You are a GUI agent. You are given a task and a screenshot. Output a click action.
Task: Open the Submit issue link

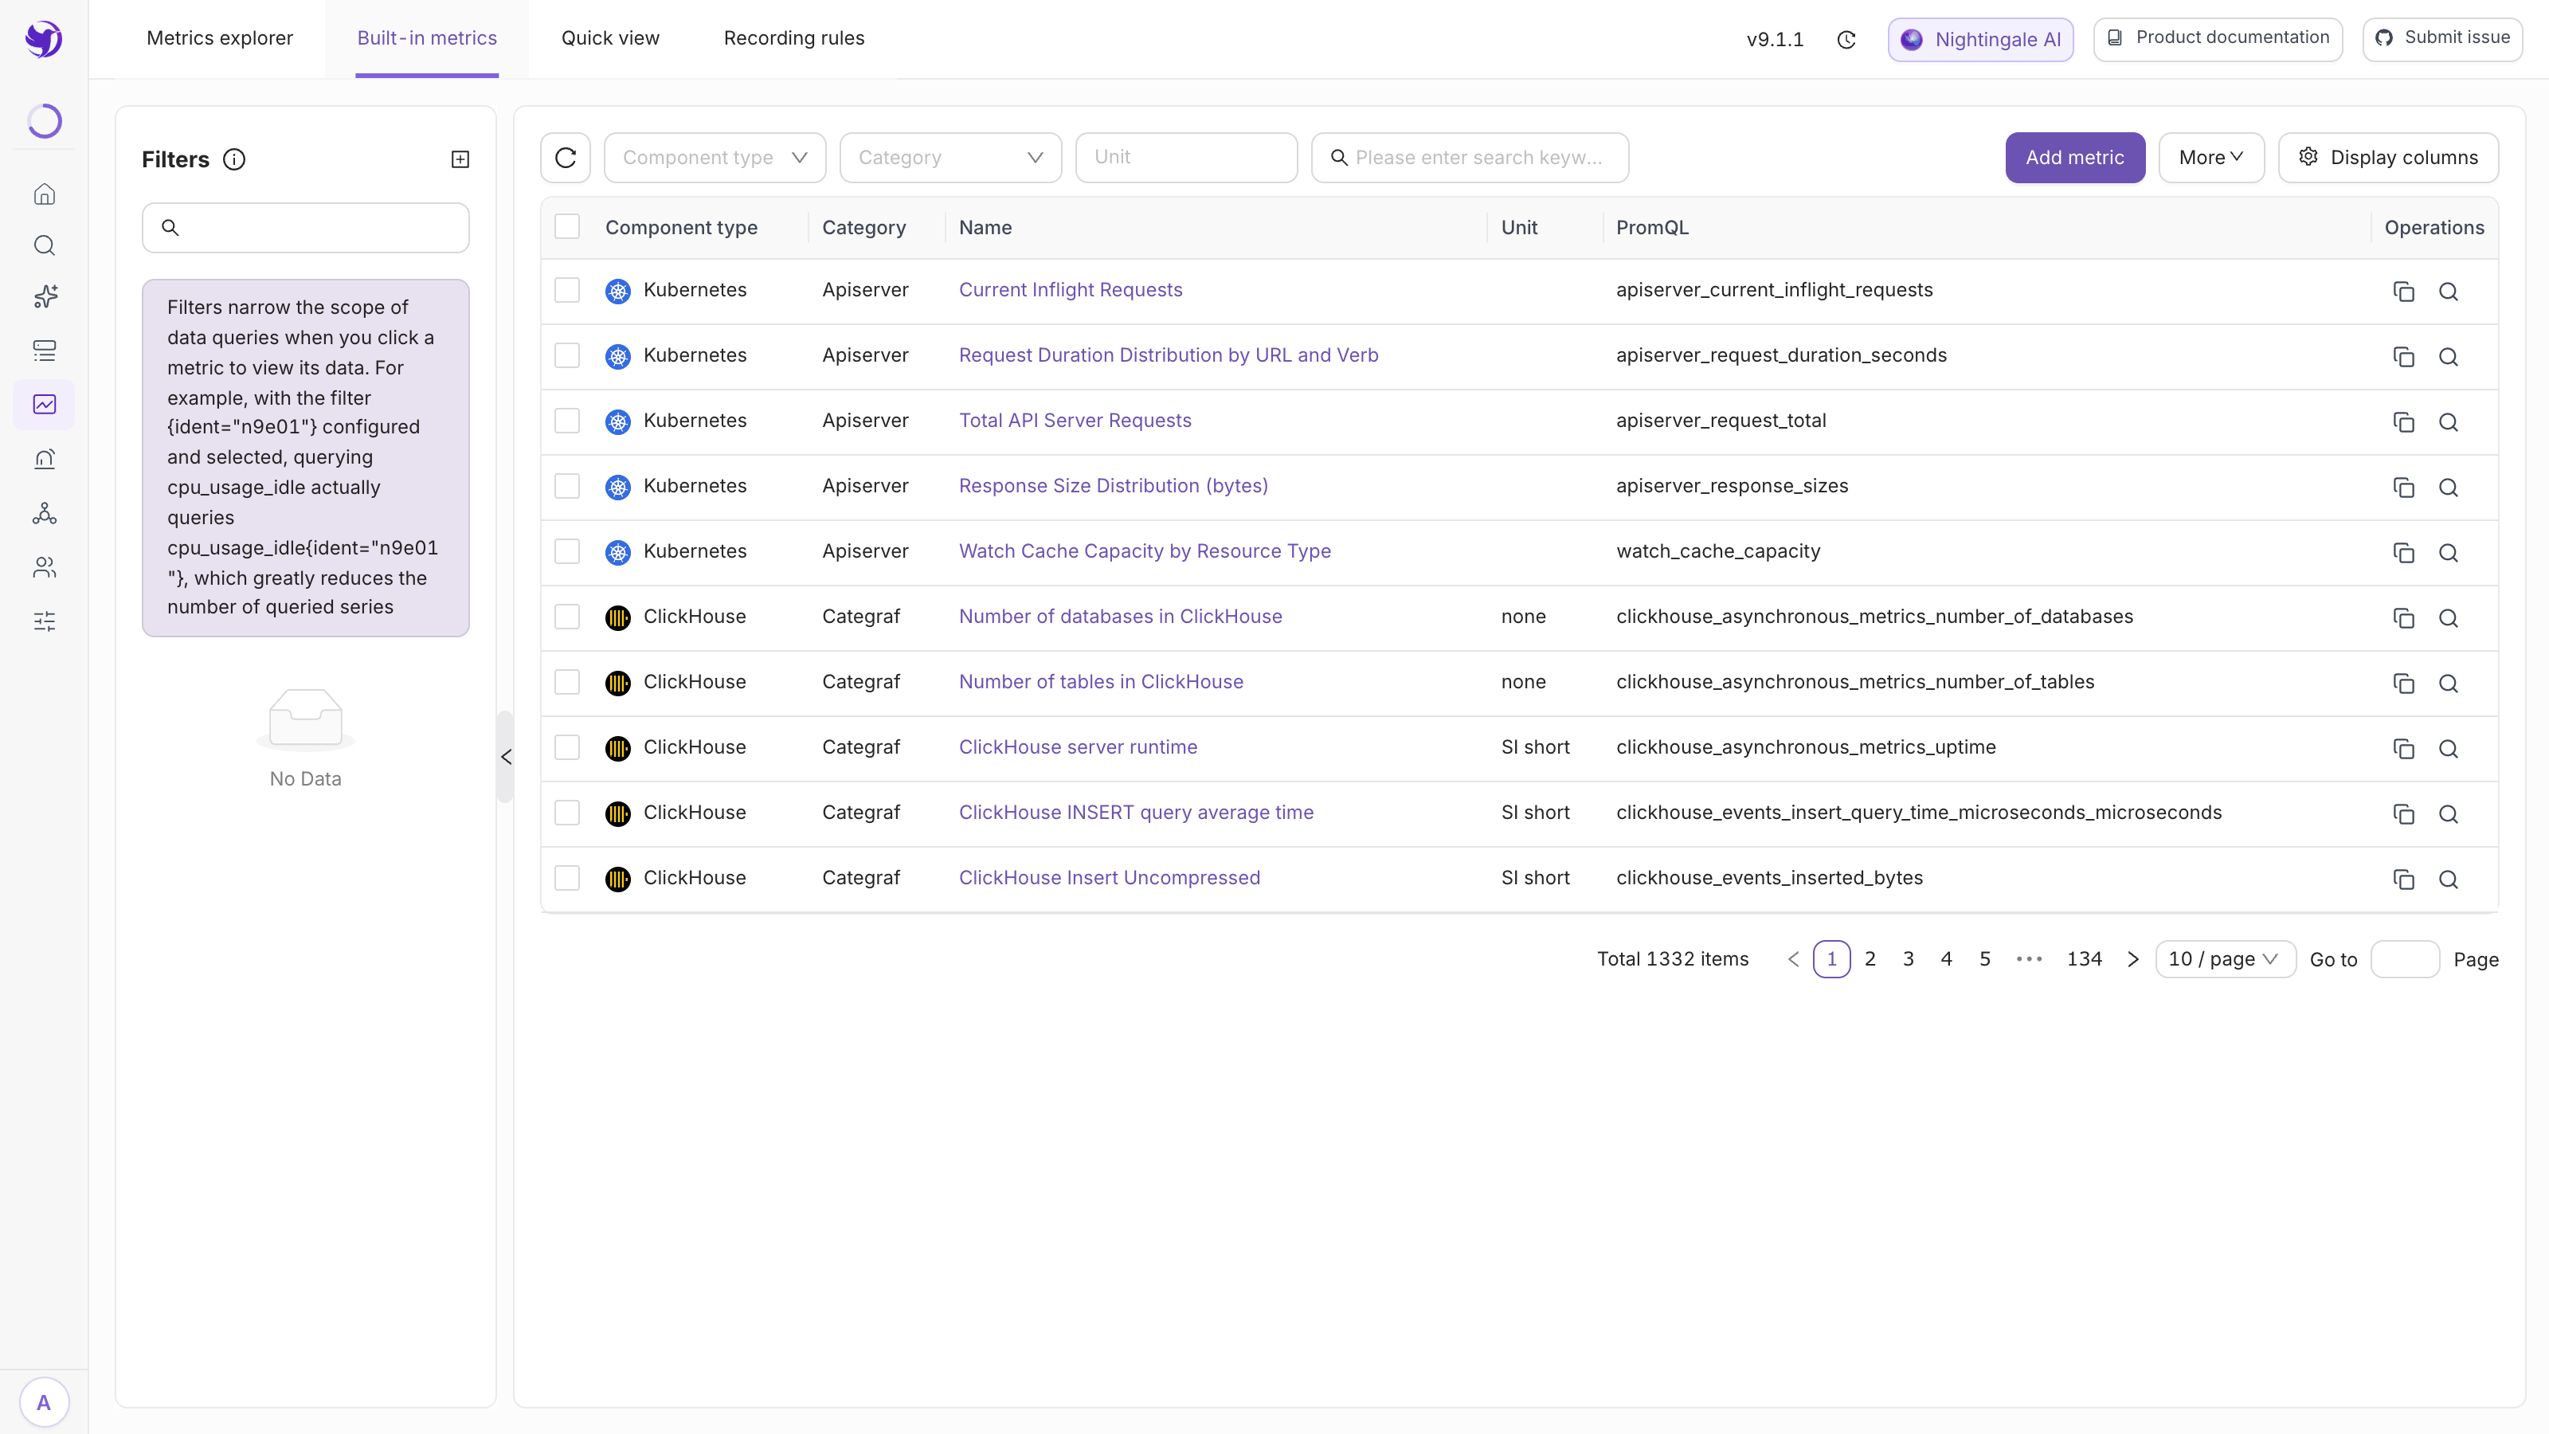[x=2443, y=38]
